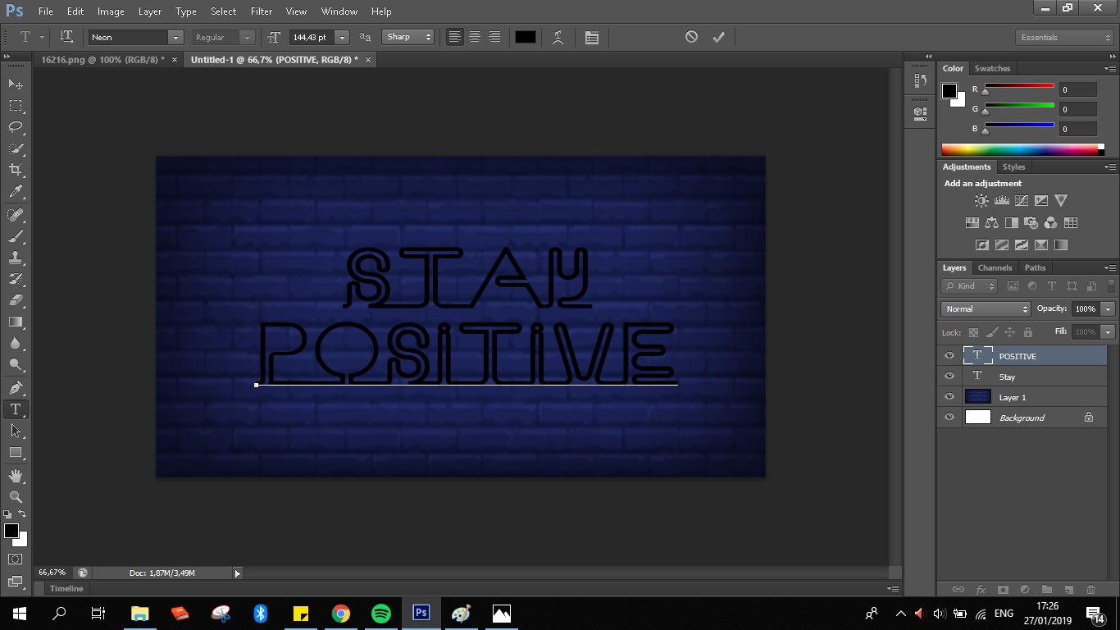1120x630 pixels.
Task: Select the Crop tool
Action: coord(16,170)
